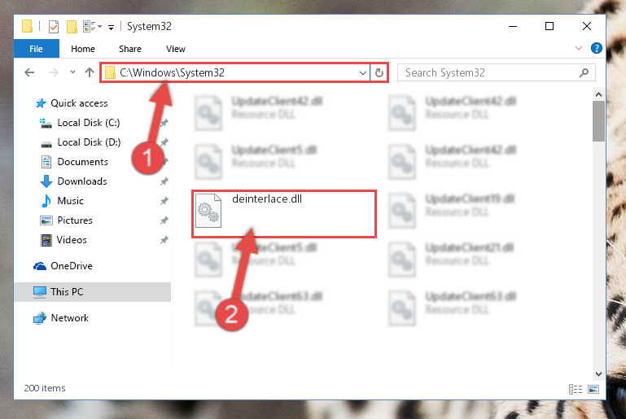626x419 pixels.
Task: Switch to large thumbnails view icon
Action: 593,389
